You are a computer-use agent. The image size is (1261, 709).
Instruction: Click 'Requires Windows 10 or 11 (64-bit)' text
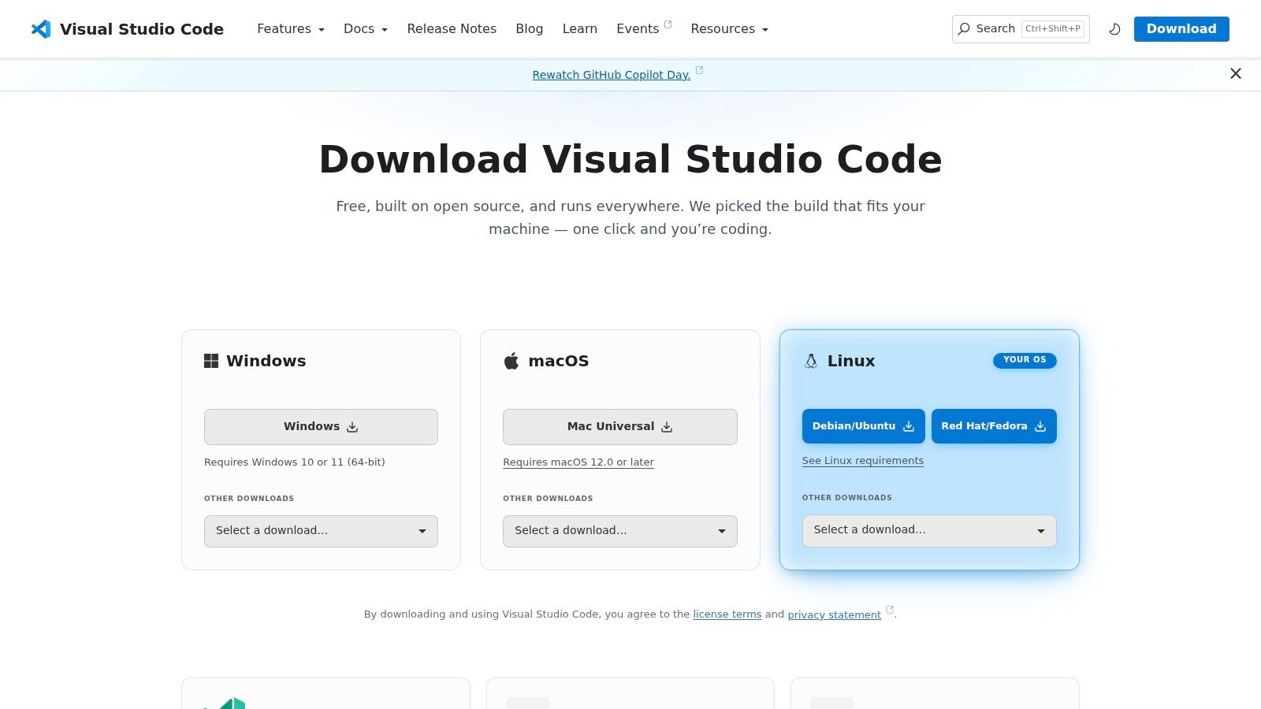point(295,462)
